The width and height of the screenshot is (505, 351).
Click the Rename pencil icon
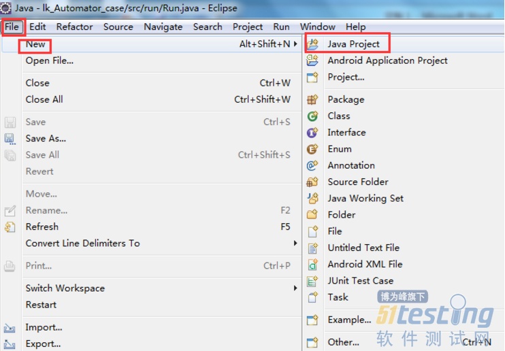coord(10,211)
